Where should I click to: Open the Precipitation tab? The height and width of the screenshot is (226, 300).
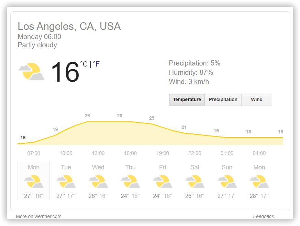(223, 99)
